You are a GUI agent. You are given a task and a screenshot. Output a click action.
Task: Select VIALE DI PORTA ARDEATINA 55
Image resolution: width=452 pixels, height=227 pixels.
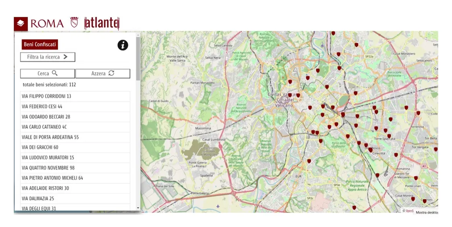(75, 137)
